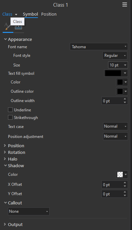Screen dimensions: 132x230
Task: Click the Class 1 pane title
Action: click(x=61, y=5)
